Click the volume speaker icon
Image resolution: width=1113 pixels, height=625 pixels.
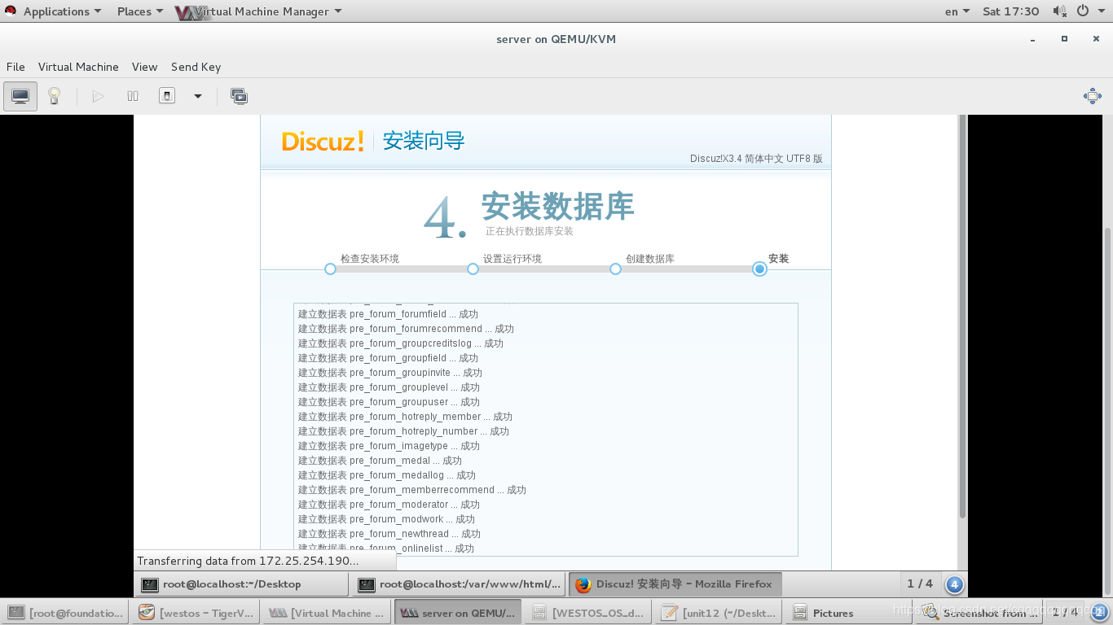(x=1059, y=11)
